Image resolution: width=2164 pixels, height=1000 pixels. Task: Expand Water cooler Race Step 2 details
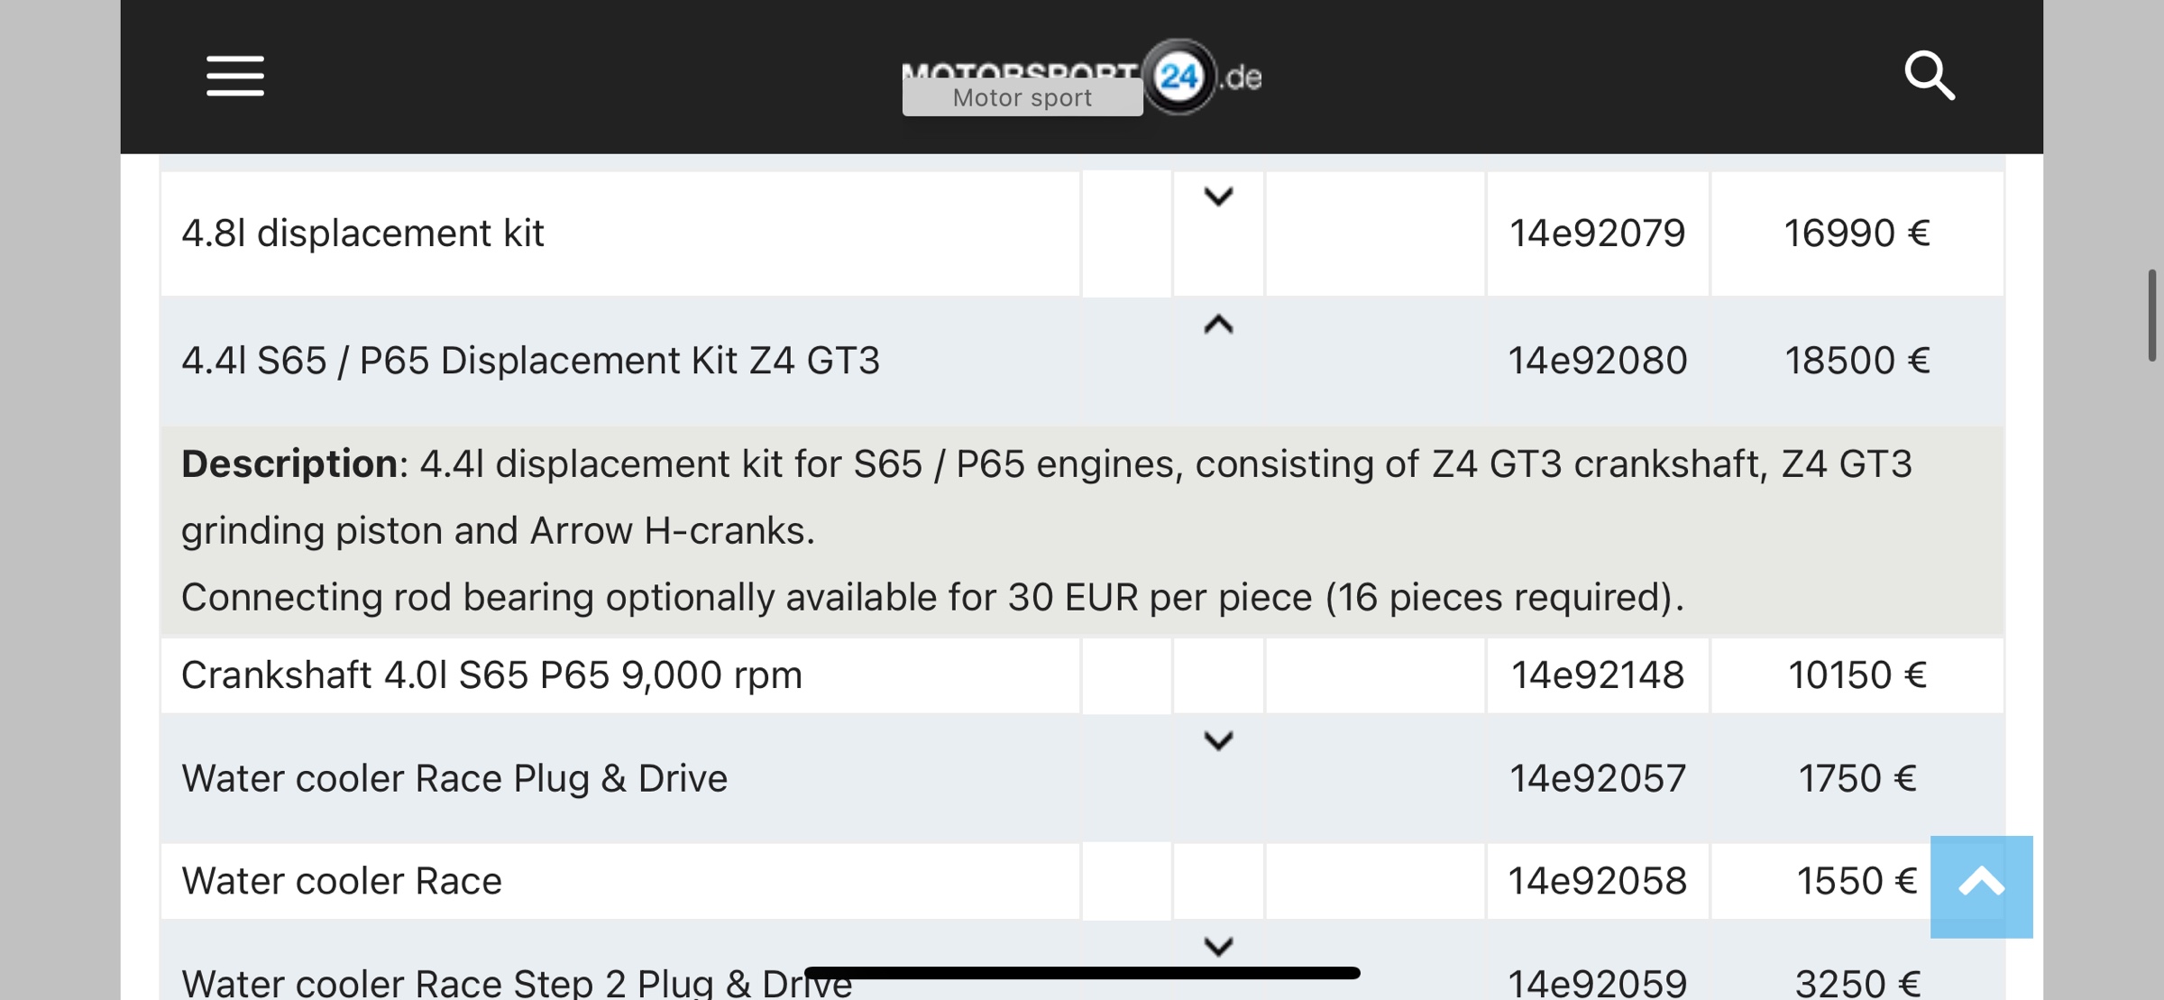(x=1218, y=947)
